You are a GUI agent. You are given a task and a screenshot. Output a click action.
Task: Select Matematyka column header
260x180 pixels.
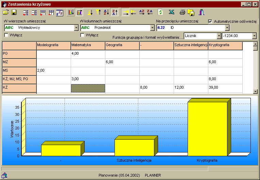pyautogui.click(x=88, y=46)
